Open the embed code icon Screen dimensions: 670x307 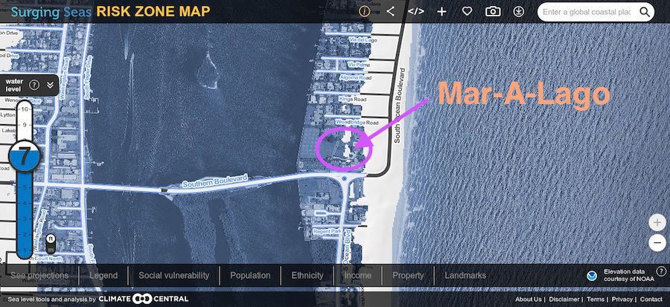(415, 11)
